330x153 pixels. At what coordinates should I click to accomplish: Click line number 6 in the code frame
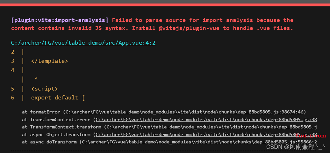(13, 98)
